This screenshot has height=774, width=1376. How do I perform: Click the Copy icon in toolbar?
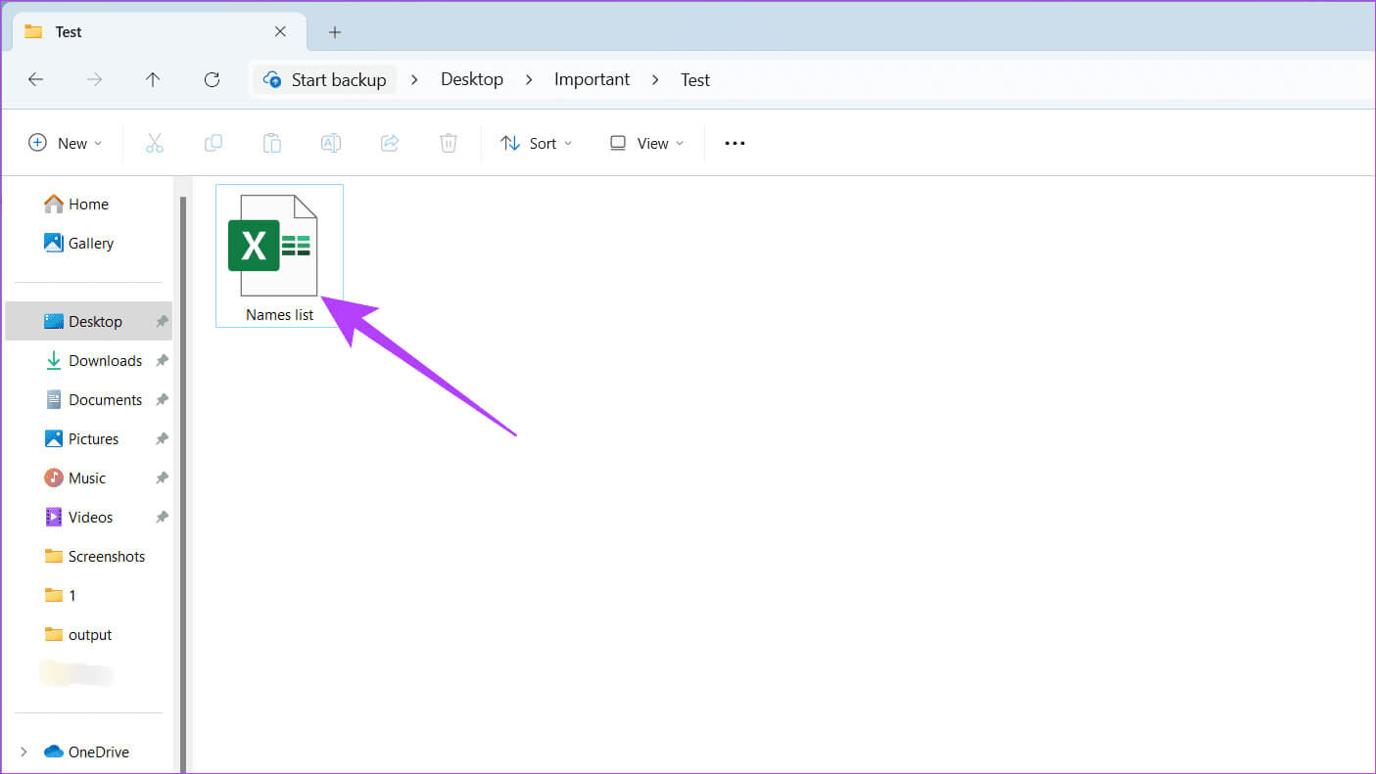point(213,143)
